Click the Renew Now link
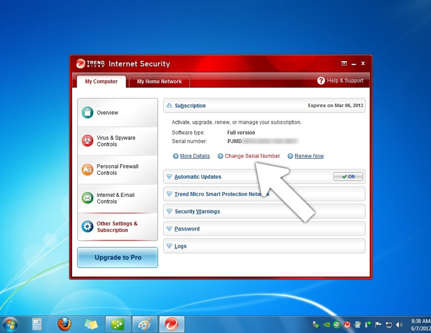This screenshot has width=431, height=333. coord(309,156)
